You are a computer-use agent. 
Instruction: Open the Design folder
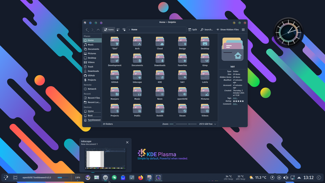pos(182,43)
